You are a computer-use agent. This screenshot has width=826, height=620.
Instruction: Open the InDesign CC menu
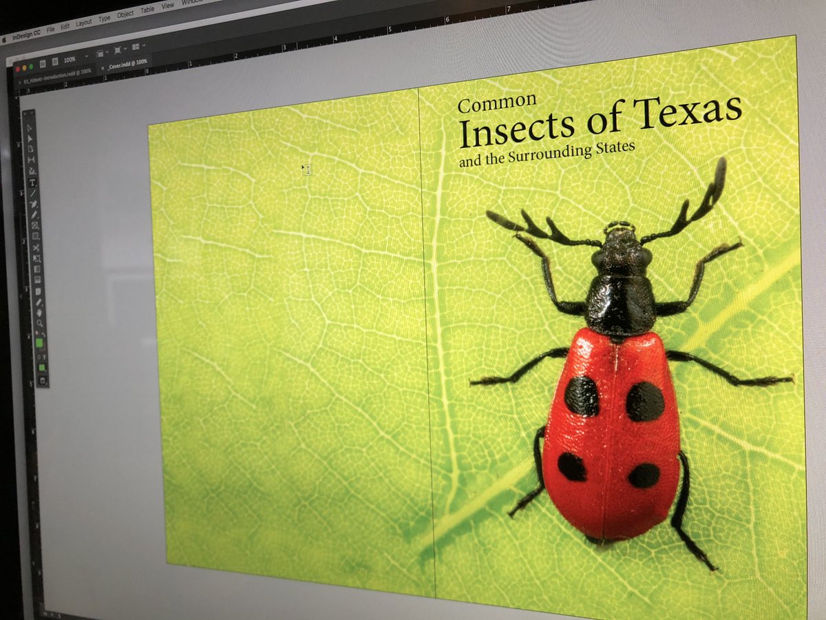26,34
